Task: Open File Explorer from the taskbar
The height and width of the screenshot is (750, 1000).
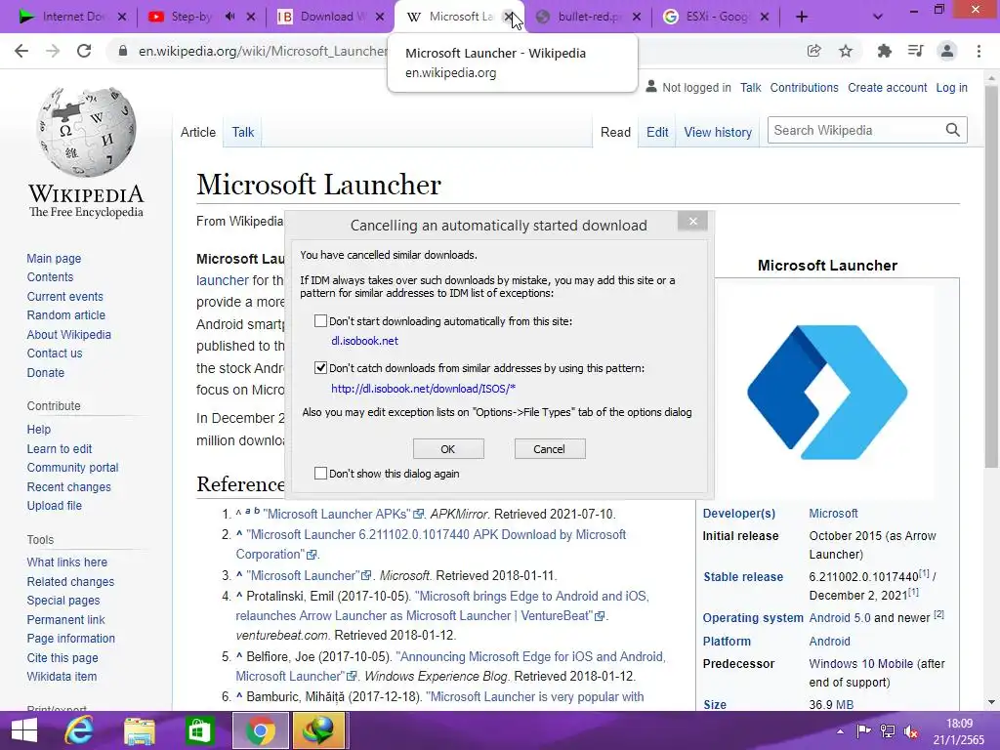Action: pos(139,730)
